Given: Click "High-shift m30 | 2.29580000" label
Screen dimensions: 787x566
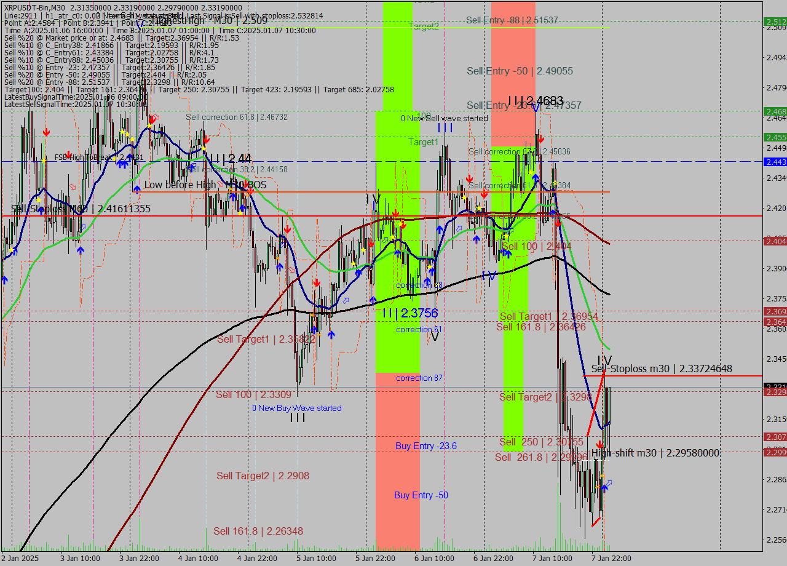Looking at the screenshot, I should [655, 453].
